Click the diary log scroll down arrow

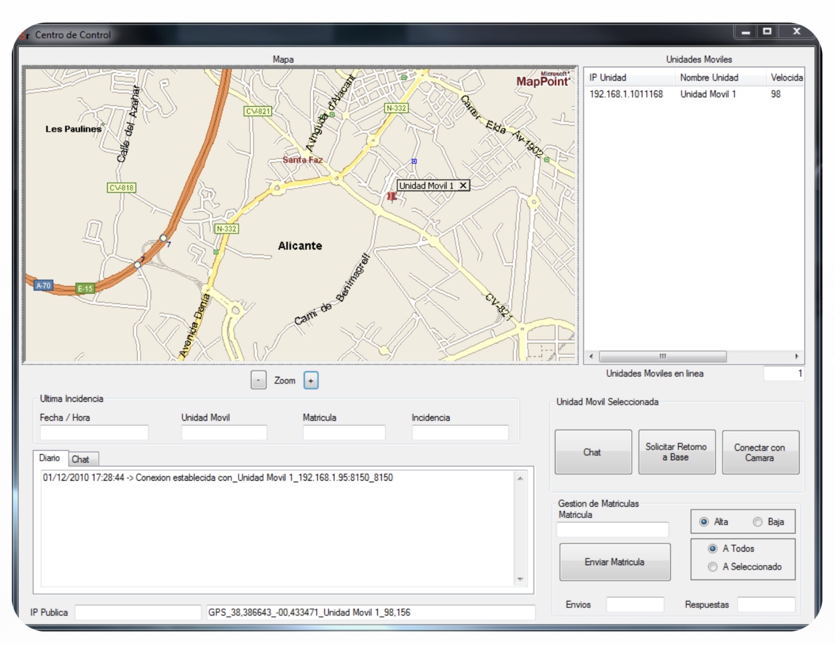click(520, 579)
